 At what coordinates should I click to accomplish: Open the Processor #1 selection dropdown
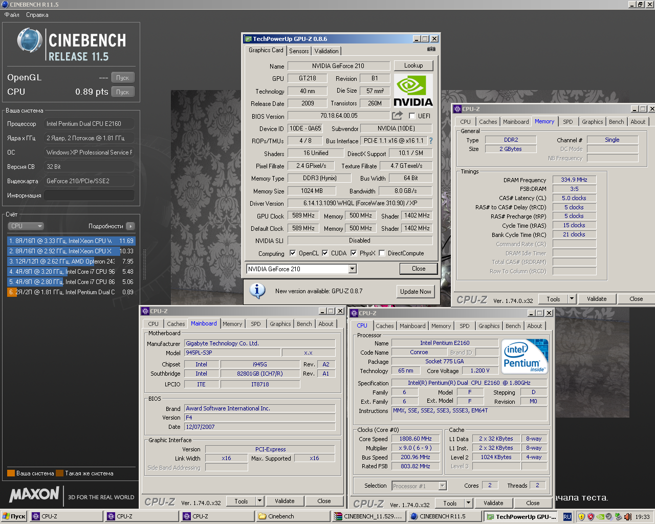pos(442,486)
